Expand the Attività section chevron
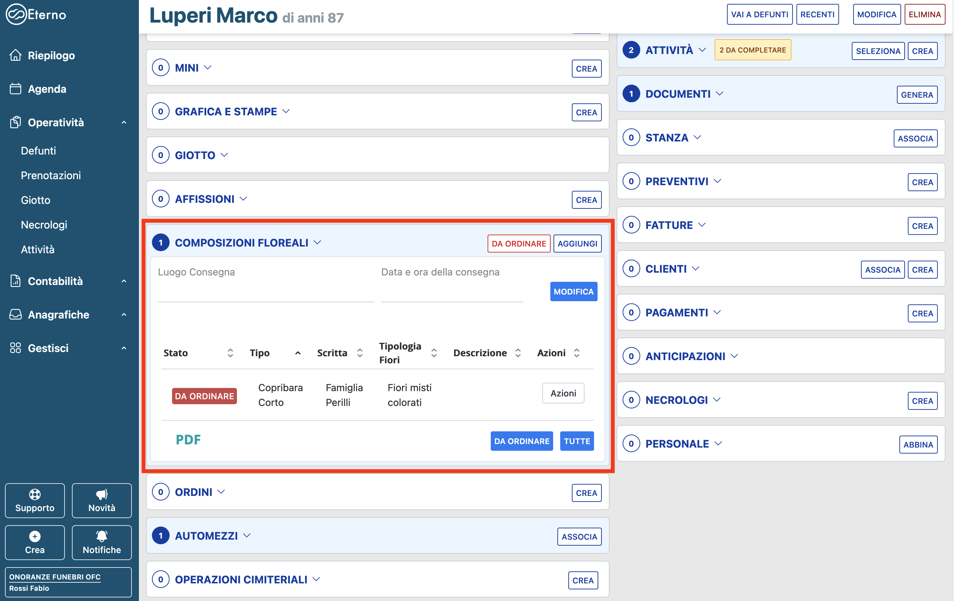Viewport: 954px width, 601px height. 702,50
